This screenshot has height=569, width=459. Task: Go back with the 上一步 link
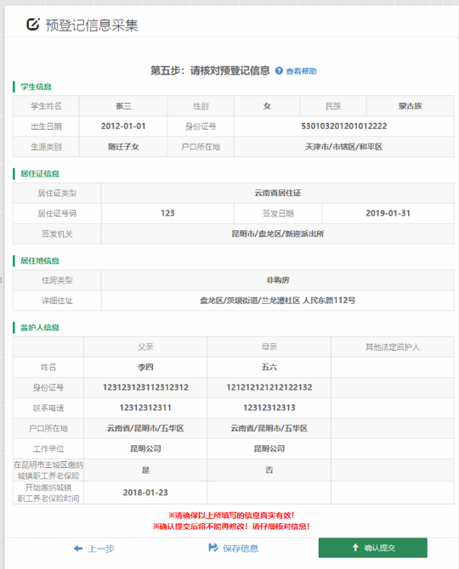101,549
